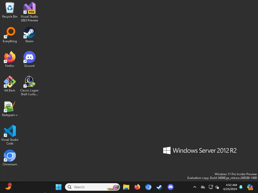
Task: Select the Chromium desktop shortcut
Action: coord(10,158)
